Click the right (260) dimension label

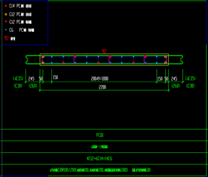(x=176, y=86)
